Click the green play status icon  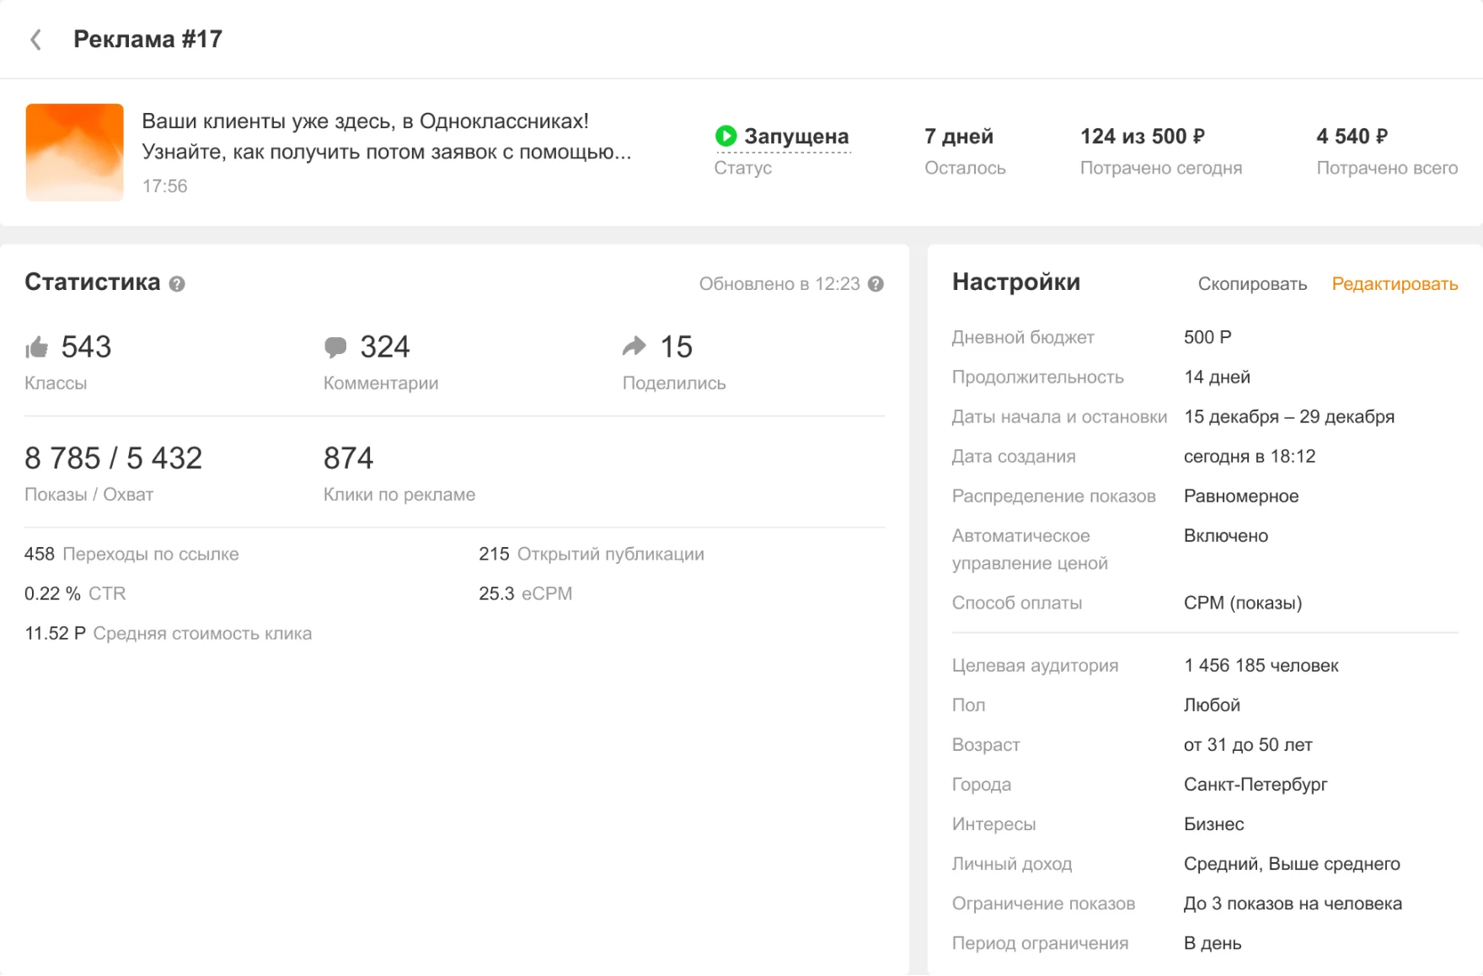click(725, 136)
